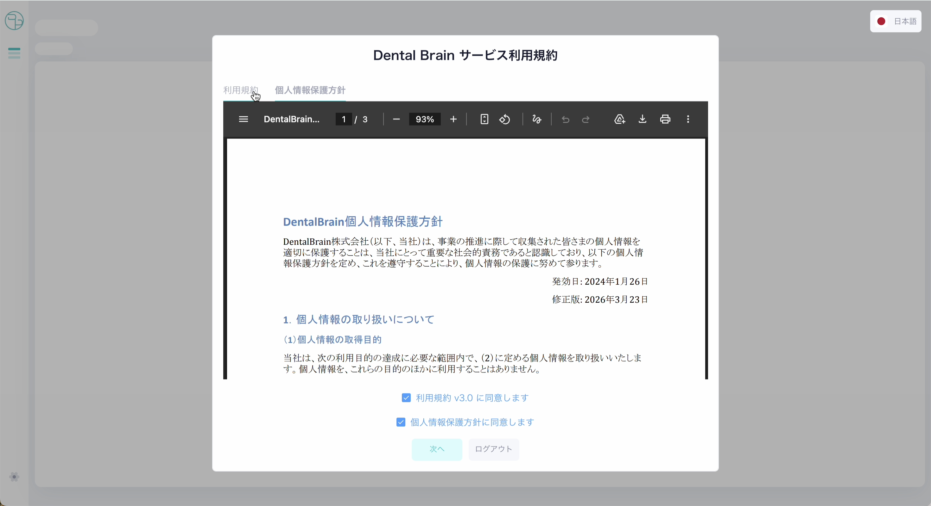Expand the left sidebar hamburger menu

tap(14, 53)
